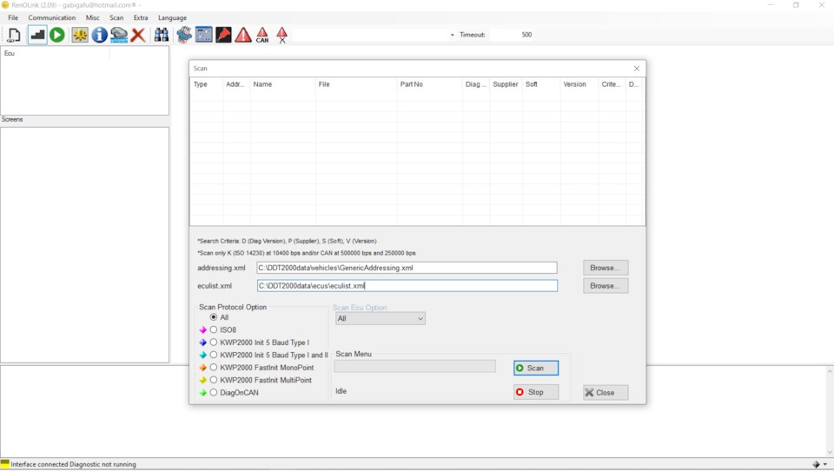
Task: Click the red circle icon on Stop button
Action: click(x=520, y=392)
